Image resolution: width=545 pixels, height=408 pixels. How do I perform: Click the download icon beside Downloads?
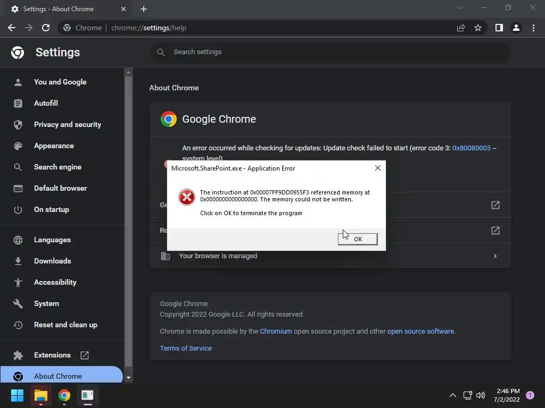[18, 261]
